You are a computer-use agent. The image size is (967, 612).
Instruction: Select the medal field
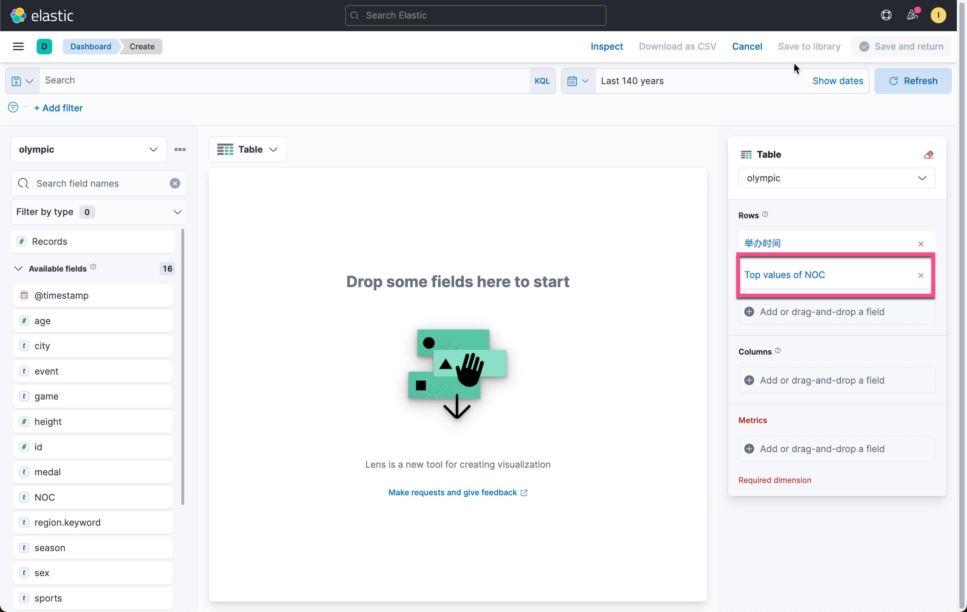[93, 472]
